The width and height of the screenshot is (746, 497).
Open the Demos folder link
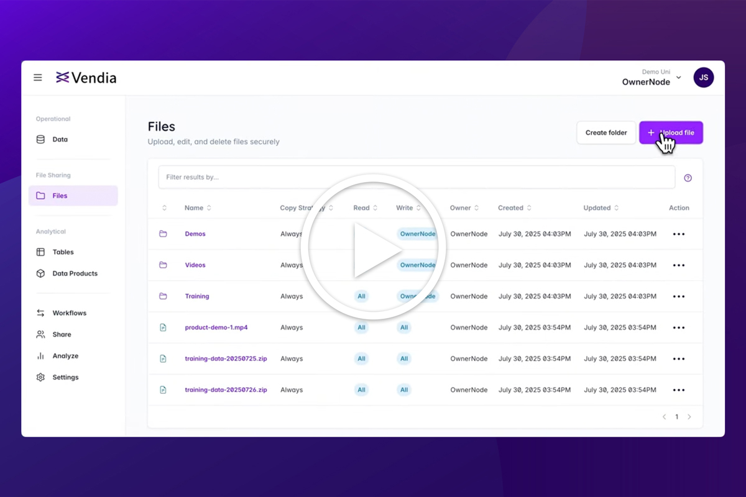pos(195,234)
